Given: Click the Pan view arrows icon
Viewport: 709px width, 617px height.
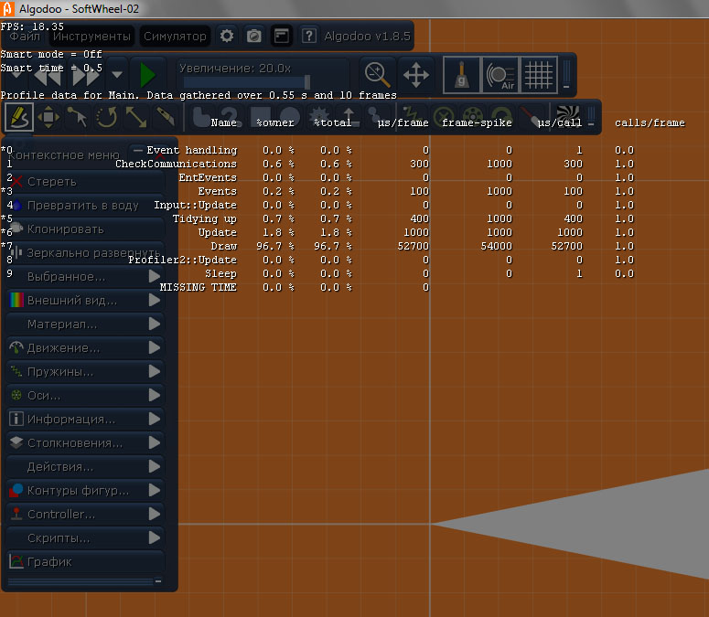Looking at the screenshot, I should click(416, 75).
